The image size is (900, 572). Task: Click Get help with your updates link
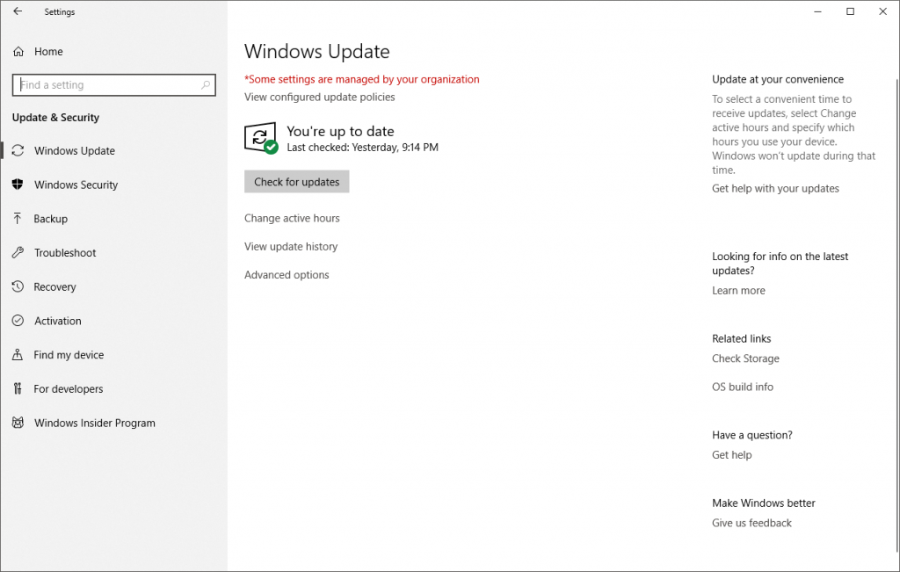click(x=775, y=188)
